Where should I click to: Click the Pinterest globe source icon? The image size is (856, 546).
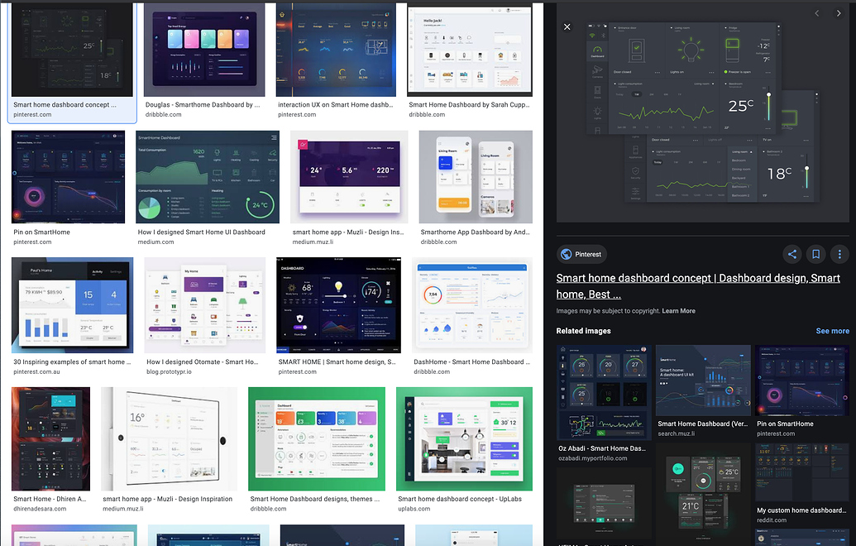(x=566, y=254)
